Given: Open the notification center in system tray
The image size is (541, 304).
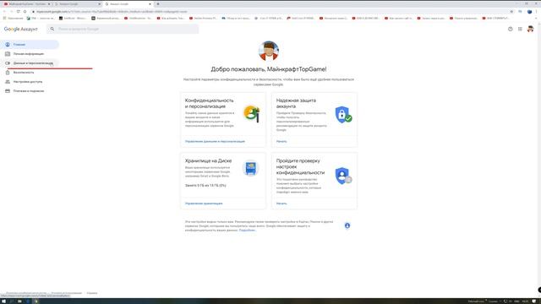Looking at the screenshot, I should pos(534,301).
